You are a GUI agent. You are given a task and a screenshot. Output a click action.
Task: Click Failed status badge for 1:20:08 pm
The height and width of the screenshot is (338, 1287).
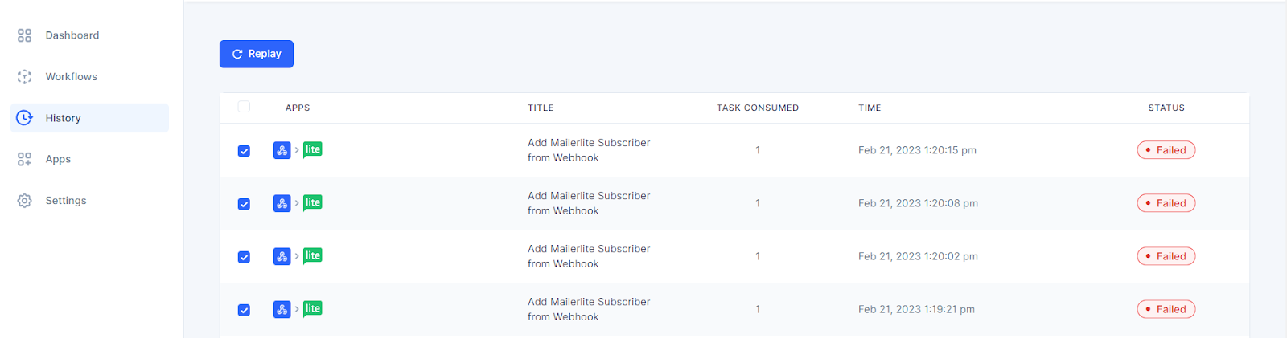click(1166, 203)
